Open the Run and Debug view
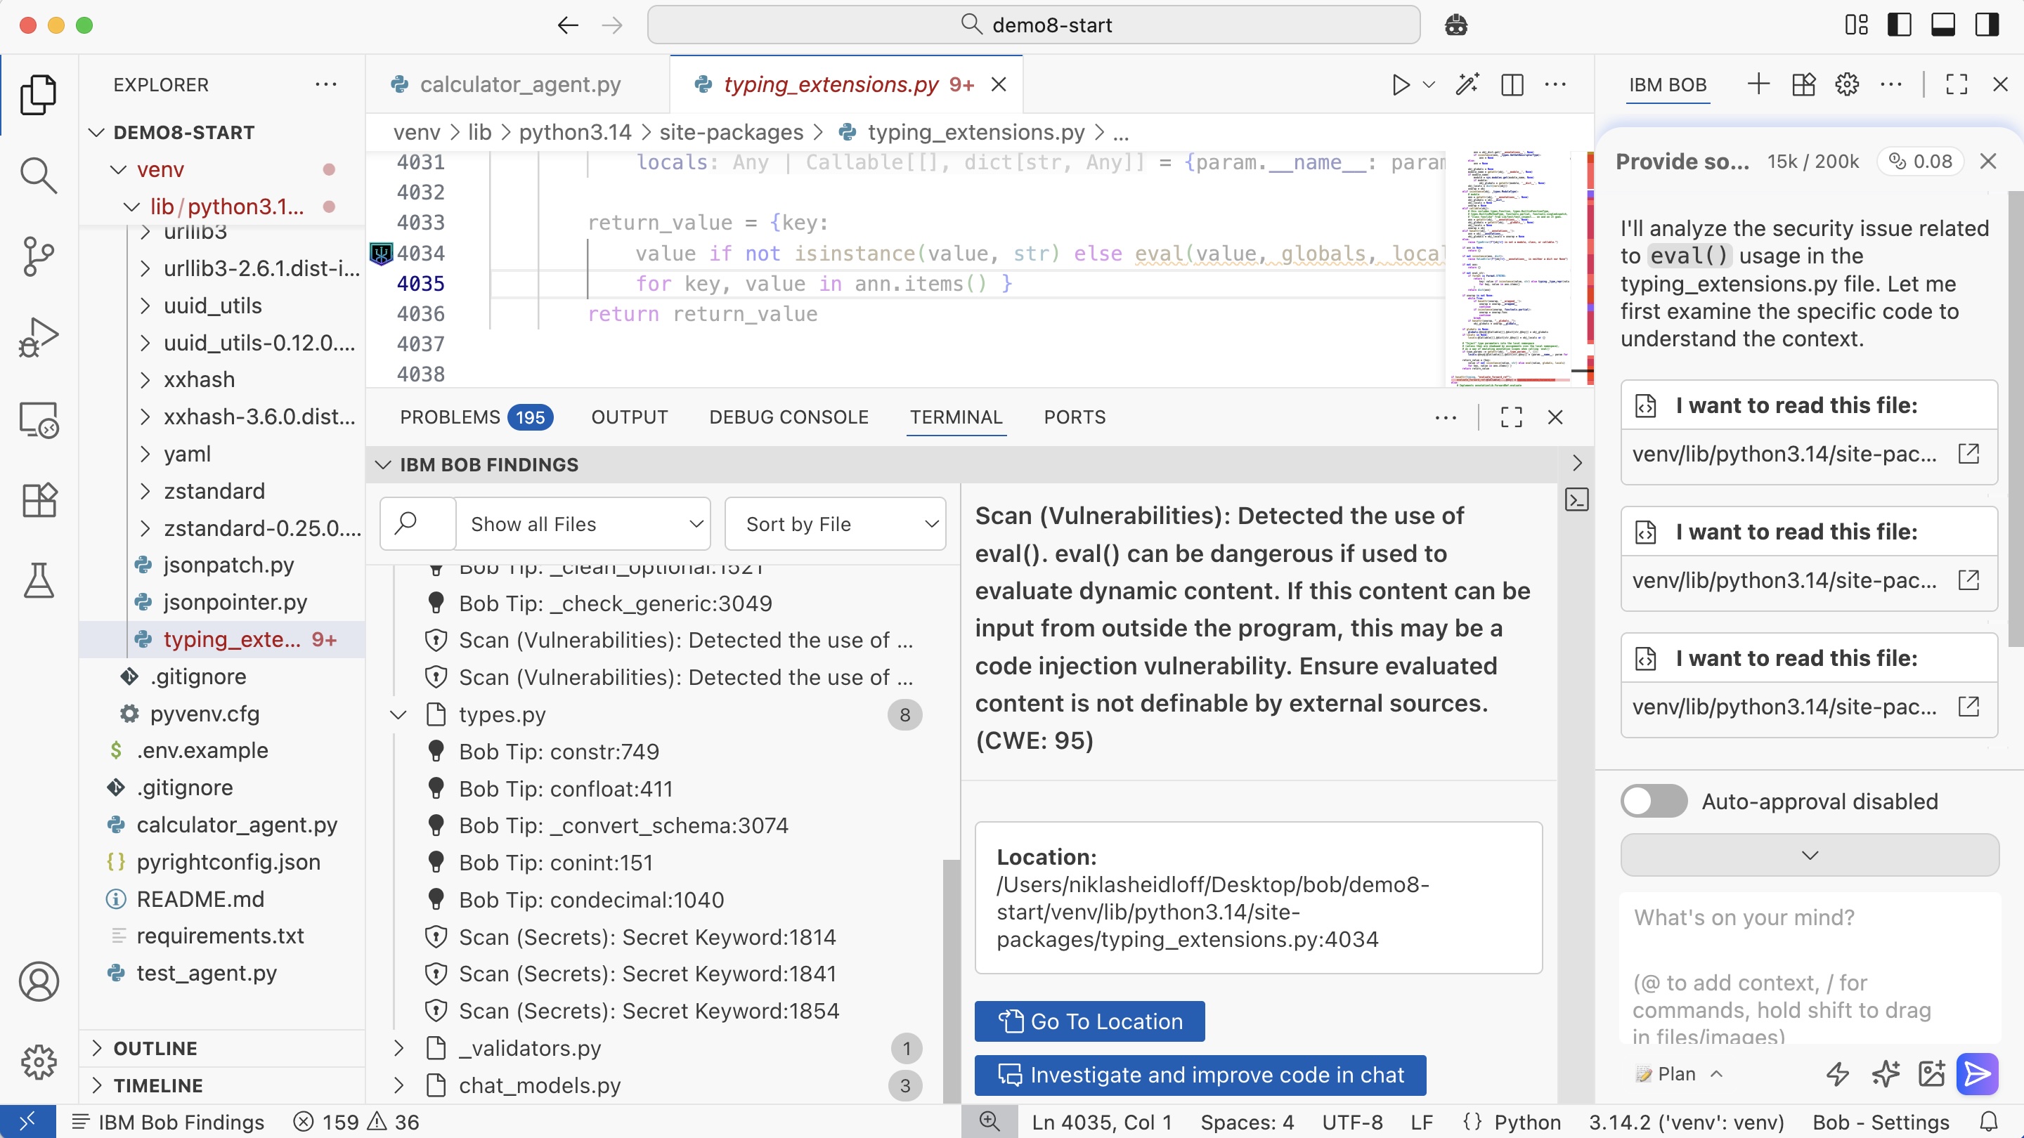The image size is (2024, 1138). pyautogui.click(x=38, y=338)
